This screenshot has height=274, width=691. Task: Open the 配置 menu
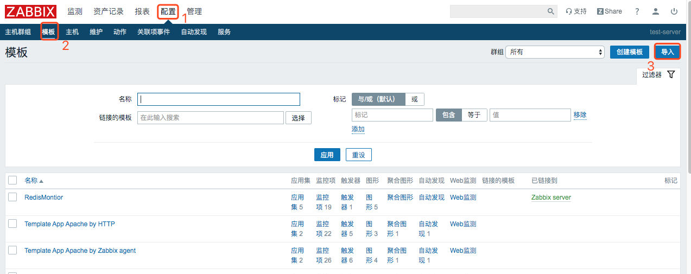point(168,11)
